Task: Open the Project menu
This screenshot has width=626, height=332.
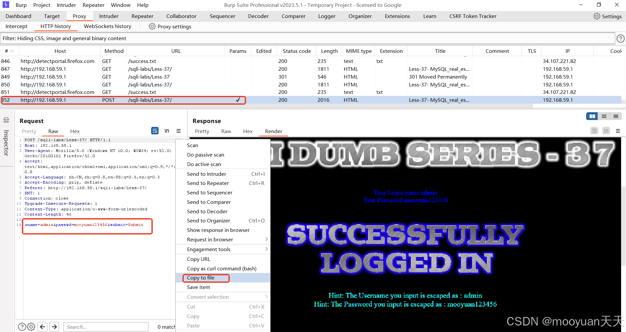Action: coord(42,5)
